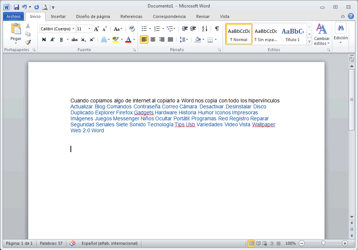
Task: Toggle show paragraph marks (¶)
Action: (x=217, y=29)
